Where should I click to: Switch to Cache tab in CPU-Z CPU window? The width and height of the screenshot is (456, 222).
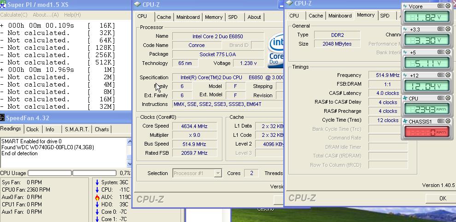pos(164,17)
